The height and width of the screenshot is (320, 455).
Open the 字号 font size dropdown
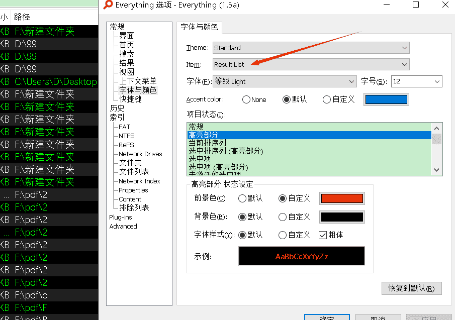(416, 81)
